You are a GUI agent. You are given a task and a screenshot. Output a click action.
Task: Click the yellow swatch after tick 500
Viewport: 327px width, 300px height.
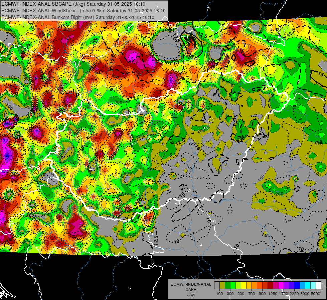click(243, 285)
